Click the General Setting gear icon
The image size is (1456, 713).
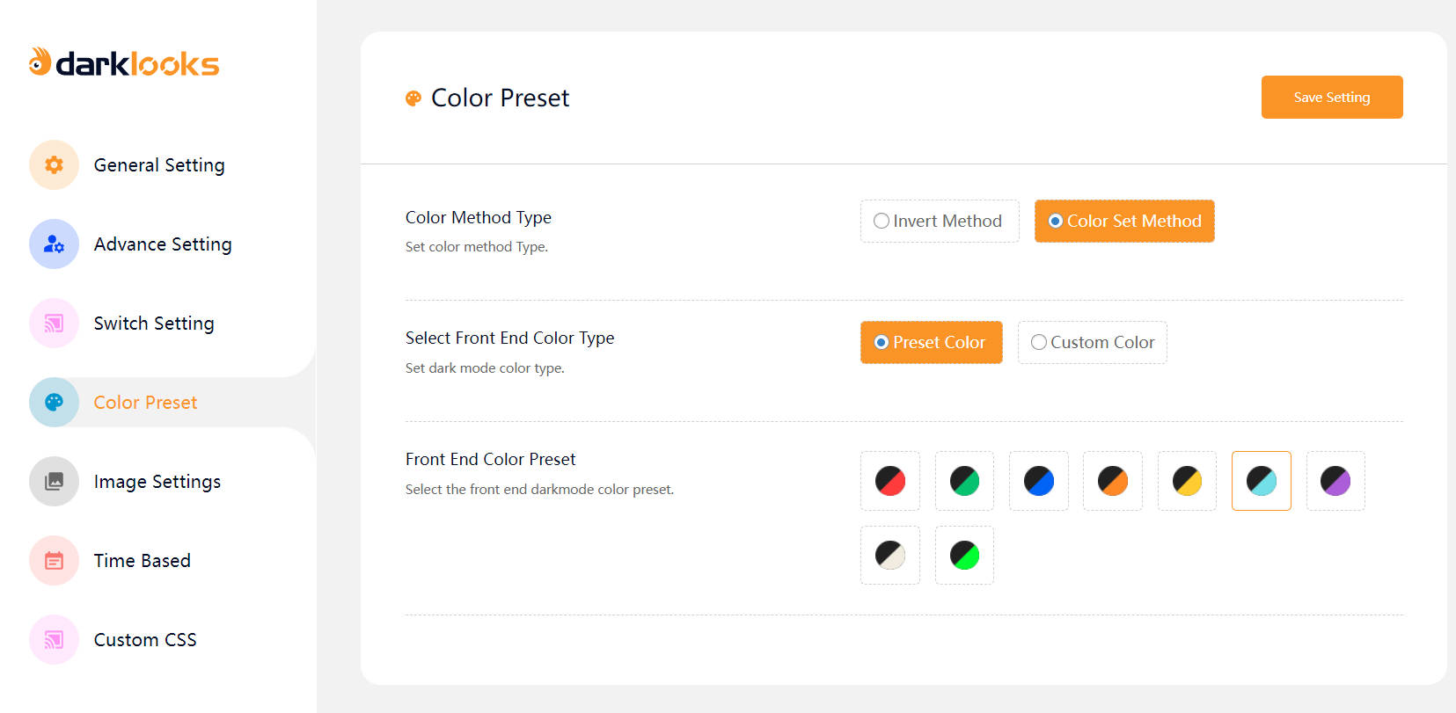(54, 164)
